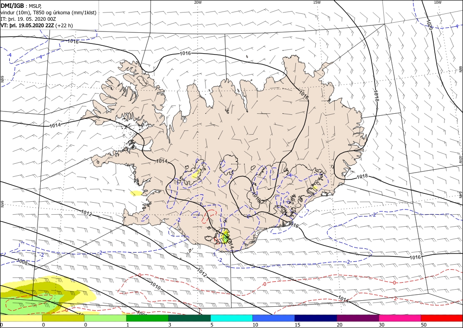Select the dark green legend swatch
This screenshot has height=328, width=463.
click(189, 318)
